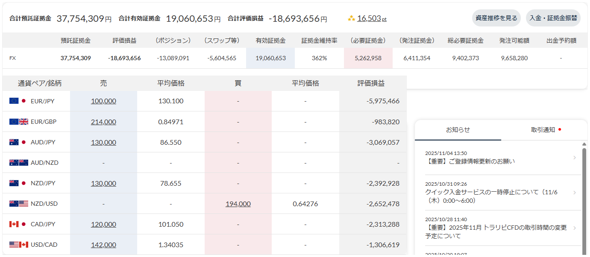The height and width of the screenshot is (257, 590).
Task: Click the 証拠金維持率 column header
Action: tap(320, 41)
